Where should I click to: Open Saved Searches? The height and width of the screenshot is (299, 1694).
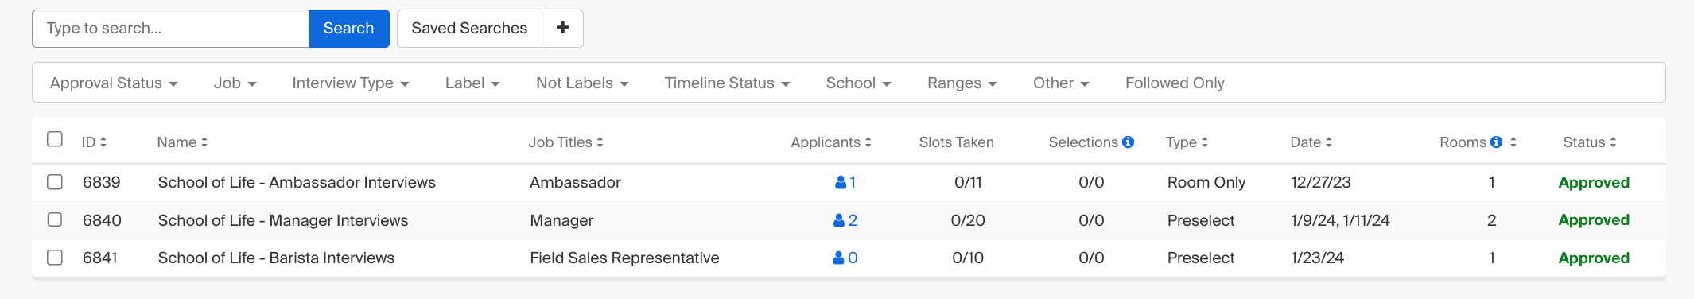(x=469, y=28)
